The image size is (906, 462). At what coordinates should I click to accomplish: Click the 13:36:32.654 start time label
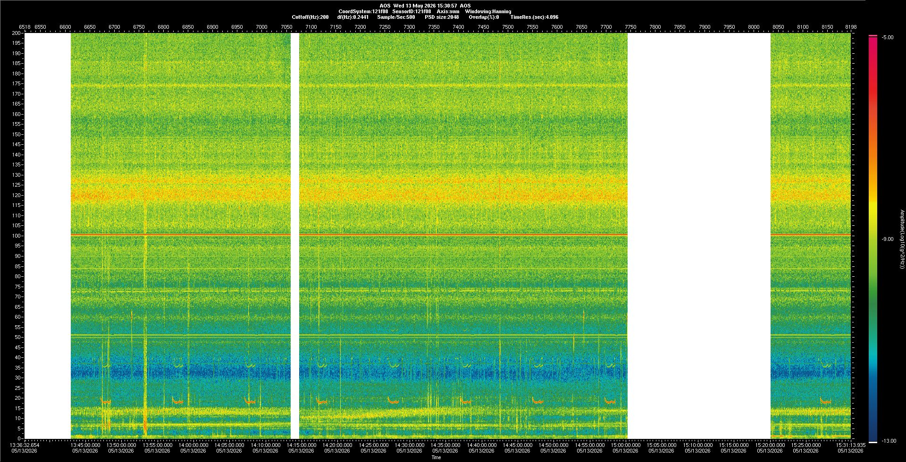coord(25,445)
